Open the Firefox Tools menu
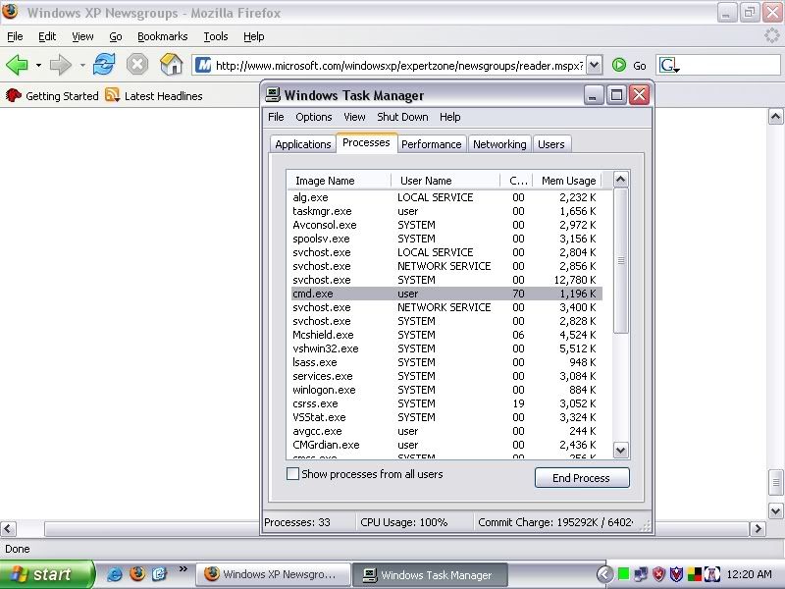 (216, 36)
